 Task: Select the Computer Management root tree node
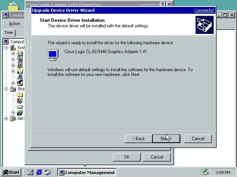point(14,42)
